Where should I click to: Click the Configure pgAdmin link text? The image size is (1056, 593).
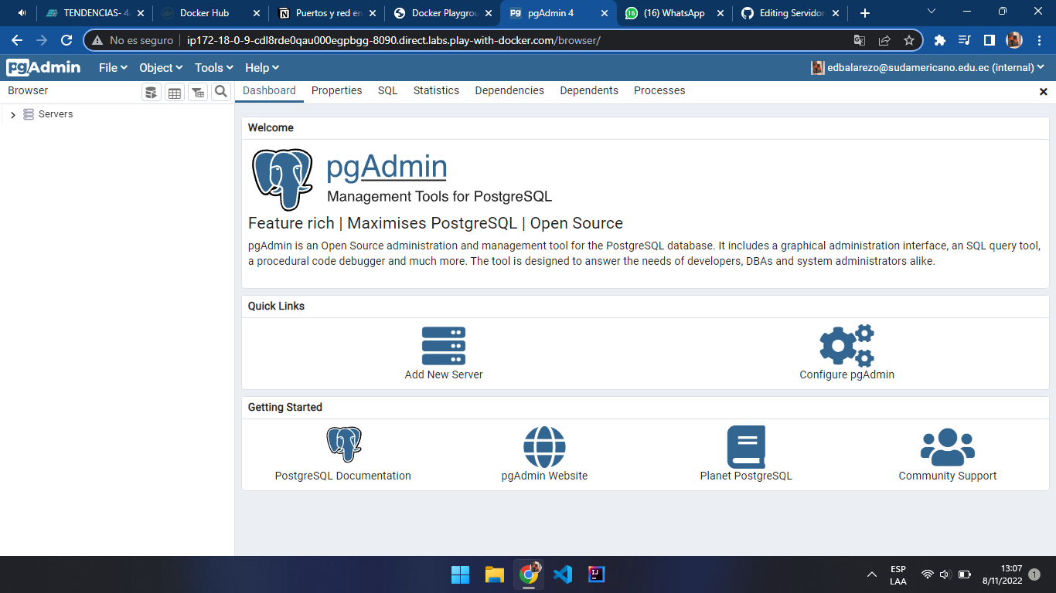[847, 374]
